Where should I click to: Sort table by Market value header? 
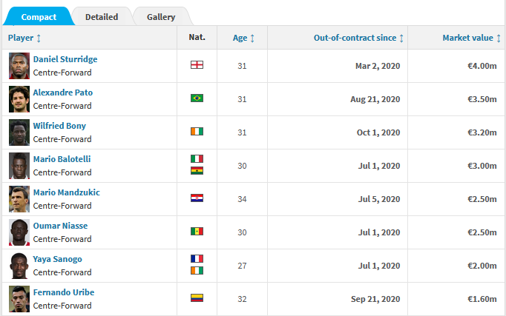pos(471,38)
